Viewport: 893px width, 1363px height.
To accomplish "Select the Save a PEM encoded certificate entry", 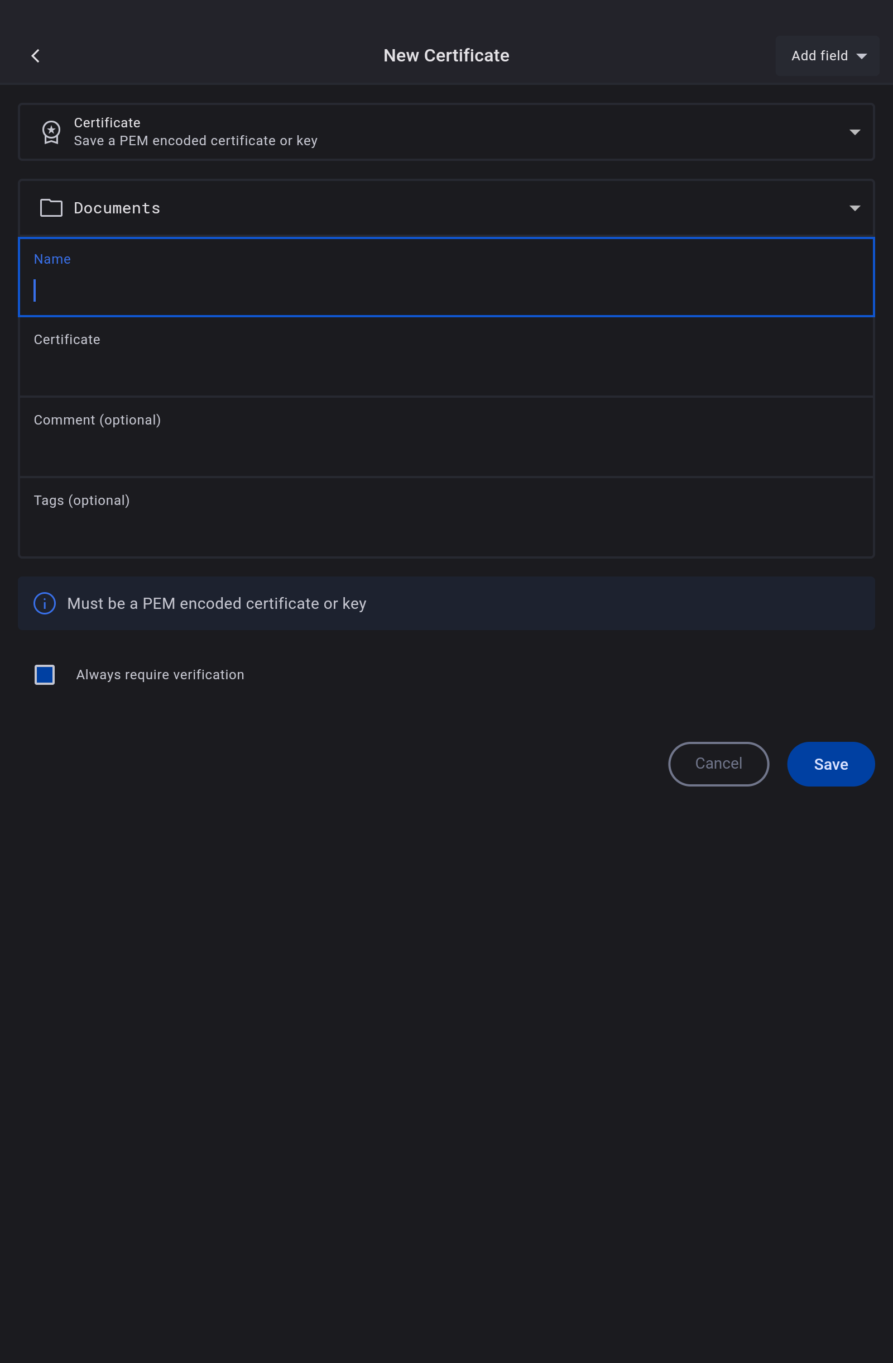I will [x=196, y=140].
